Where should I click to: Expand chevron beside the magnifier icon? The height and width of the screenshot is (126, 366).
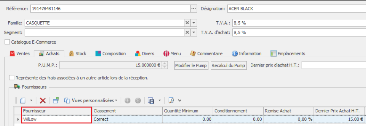click(x=180, y=101)
